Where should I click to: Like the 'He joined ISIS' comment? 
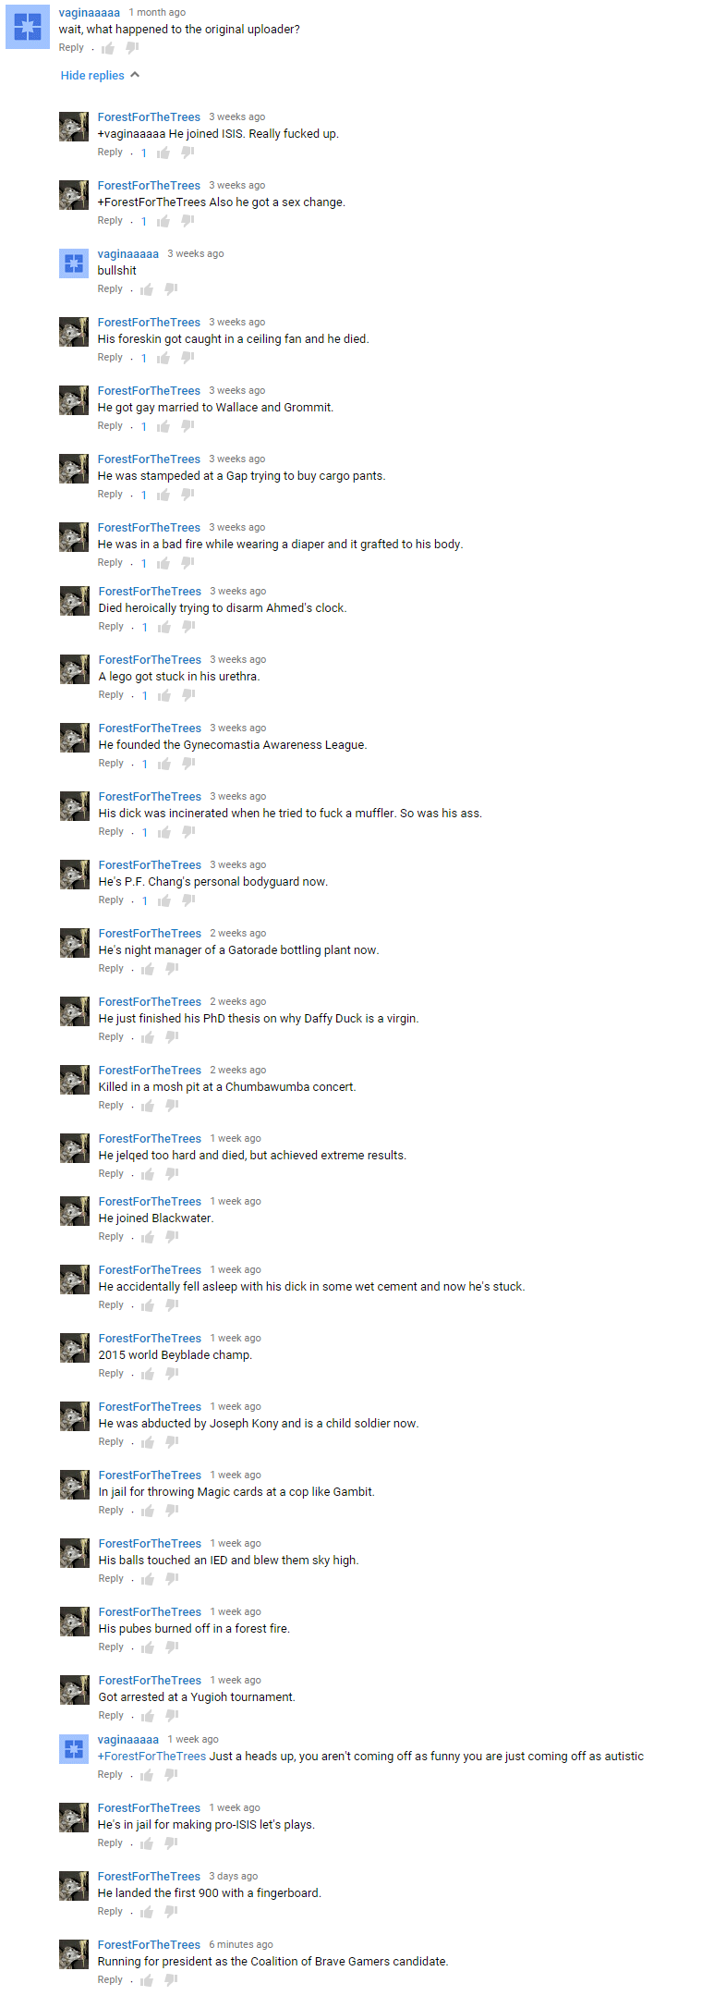coord(163,153)
